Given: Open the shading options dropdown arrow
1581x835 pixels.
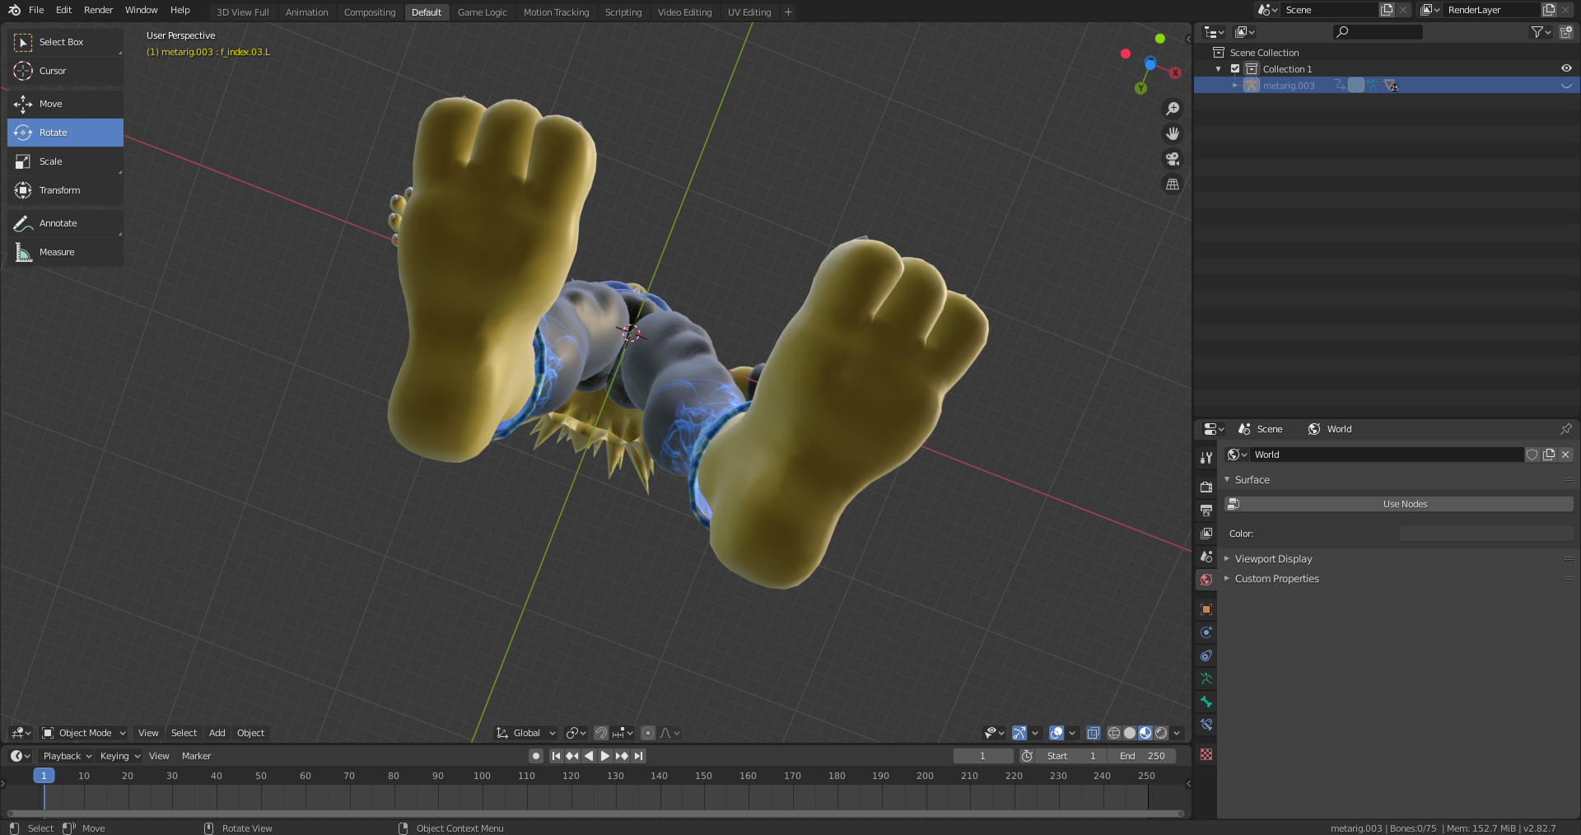Looking at the screenshot, I should pos(1178,733).
